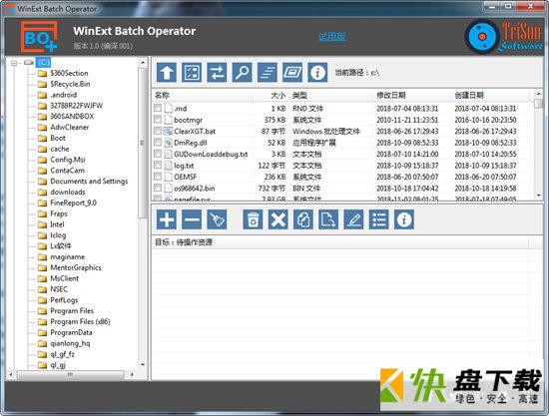This screenshot has height=416, width=549.
Task: Click the TriSun Software logo
Action: pyautogui.click(x=504, y=37)
